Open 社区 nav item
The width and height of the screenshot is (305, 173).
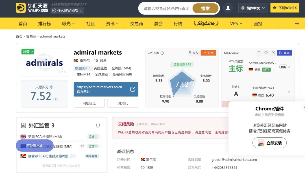(x=90, y=24)
